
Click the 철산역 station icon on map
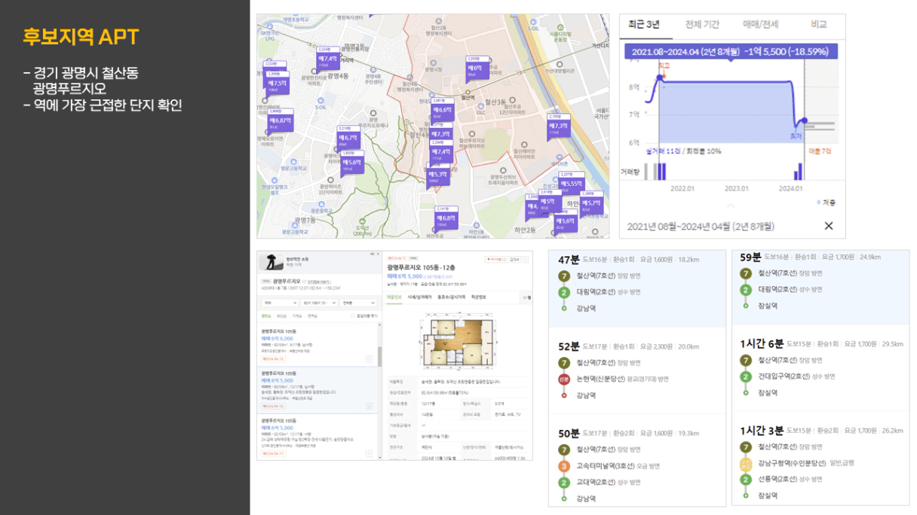pos(467,92)
